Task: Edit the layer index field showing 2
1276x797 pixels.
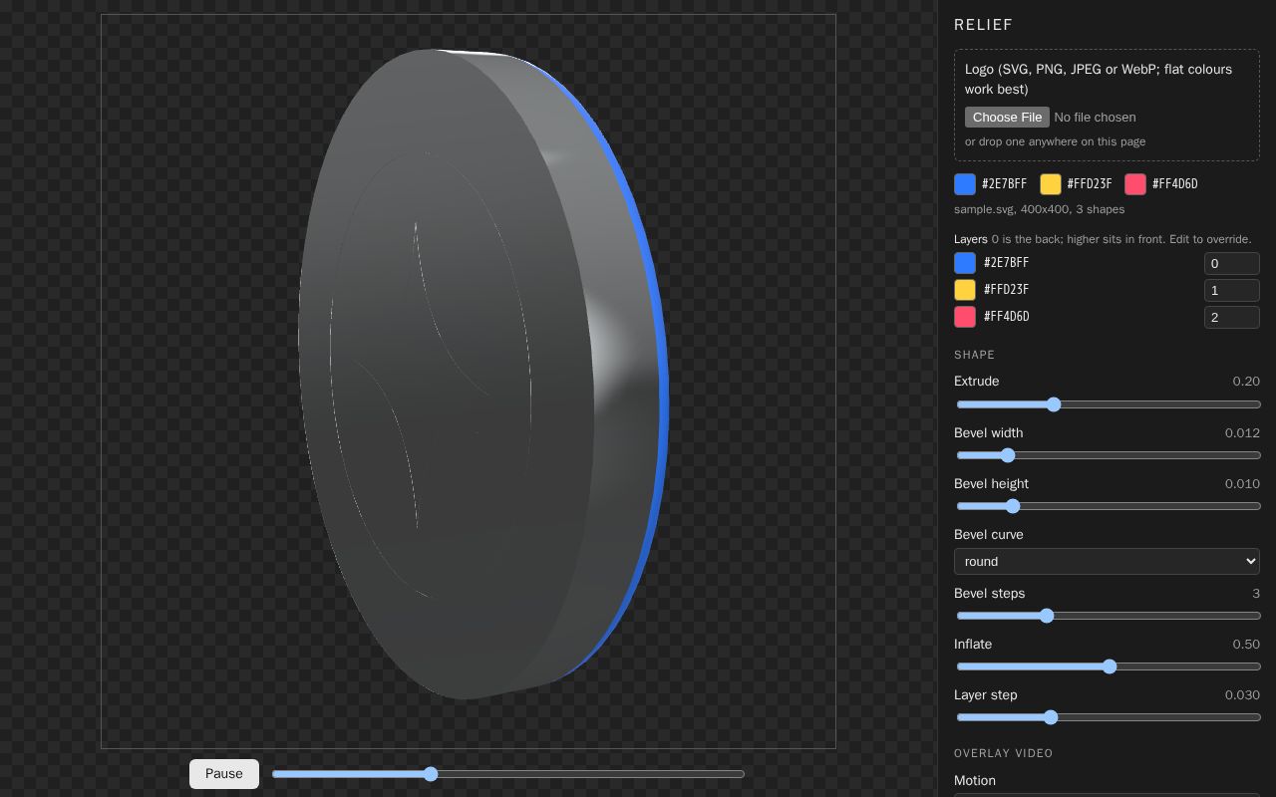Action: [x=1232, y=317]
